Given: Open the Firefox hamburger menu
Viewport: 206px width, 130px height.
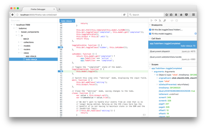Looking at the screenshot, I should (193, 15).
